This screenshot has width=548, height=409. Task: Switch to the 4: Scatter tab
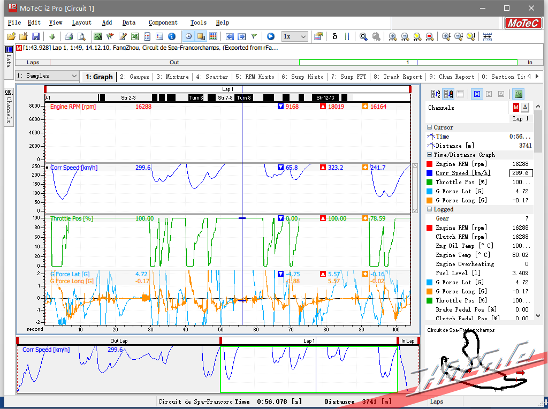click(x=212, y=77)
